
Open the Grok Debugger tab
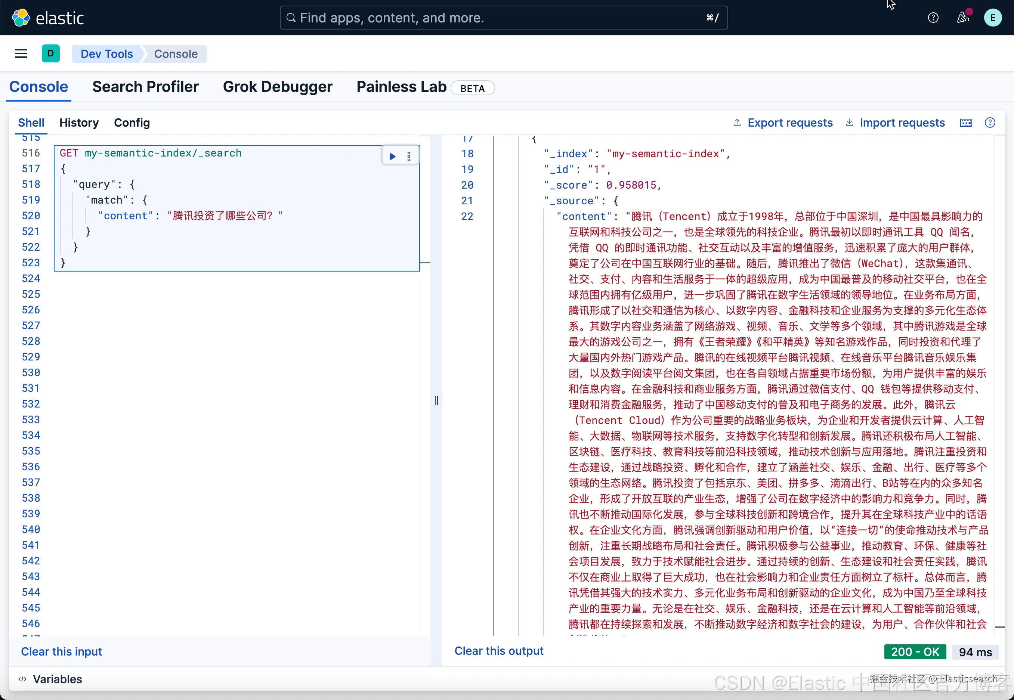pyautogui.click(x=278, y=87)
